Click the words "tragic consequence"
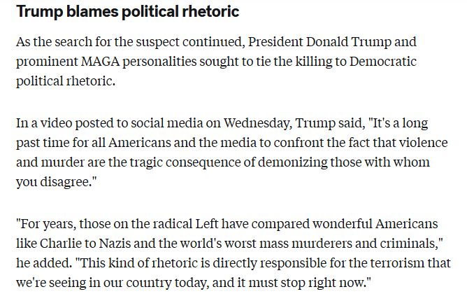 [185, 162]
